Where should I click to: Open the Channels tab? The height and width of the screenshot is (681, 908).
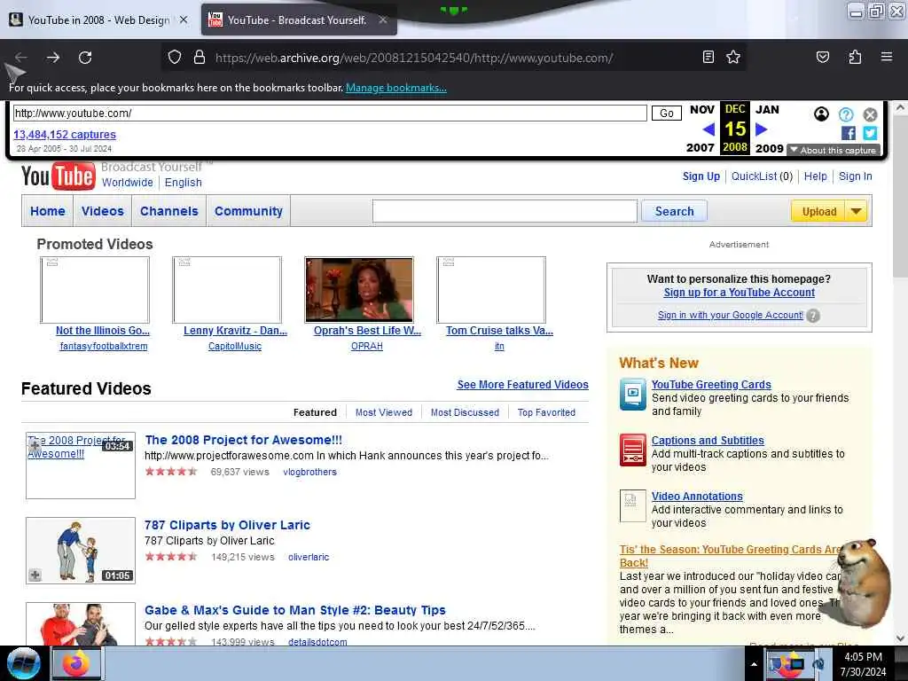pyautogui.click(x=169, y=211)
